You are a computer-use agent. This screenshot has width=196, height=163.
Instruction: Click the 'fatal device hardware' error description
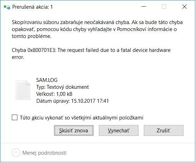point(146,50)
